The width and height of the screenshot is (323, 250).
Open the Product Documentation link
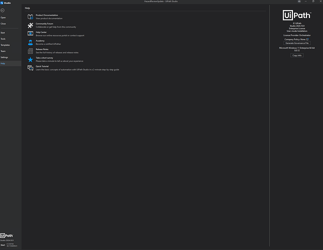(47, 15)
